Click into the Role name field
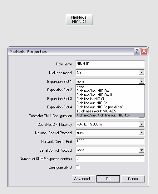The height and width of the screenshot is (194, 158). [110, 64]
